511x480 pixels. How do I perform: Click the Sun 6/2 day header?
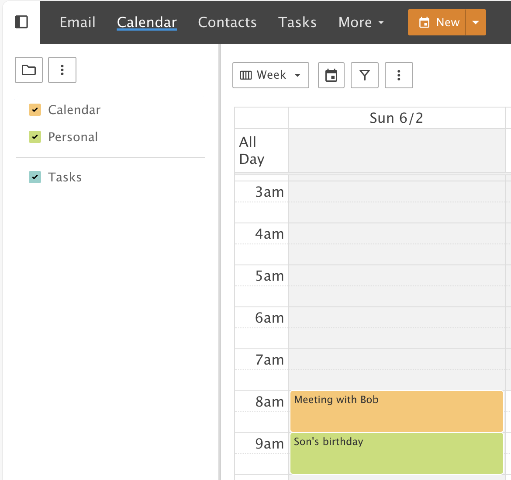[x=396, y=118]
